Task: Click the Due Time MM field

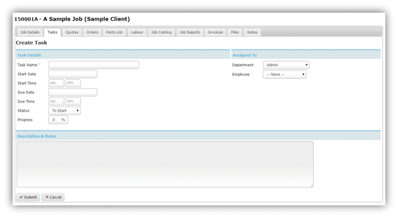Action: point(73,102)
